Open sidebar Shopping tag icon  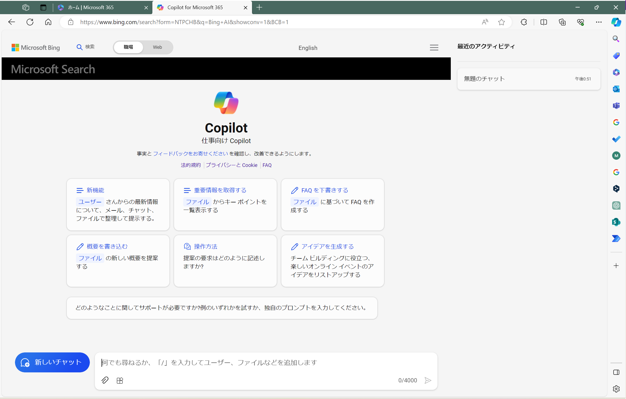click(616, 56)
